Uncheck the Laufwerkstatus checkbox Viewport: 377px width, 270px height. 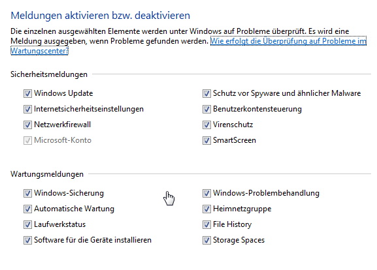click(27, 224)
